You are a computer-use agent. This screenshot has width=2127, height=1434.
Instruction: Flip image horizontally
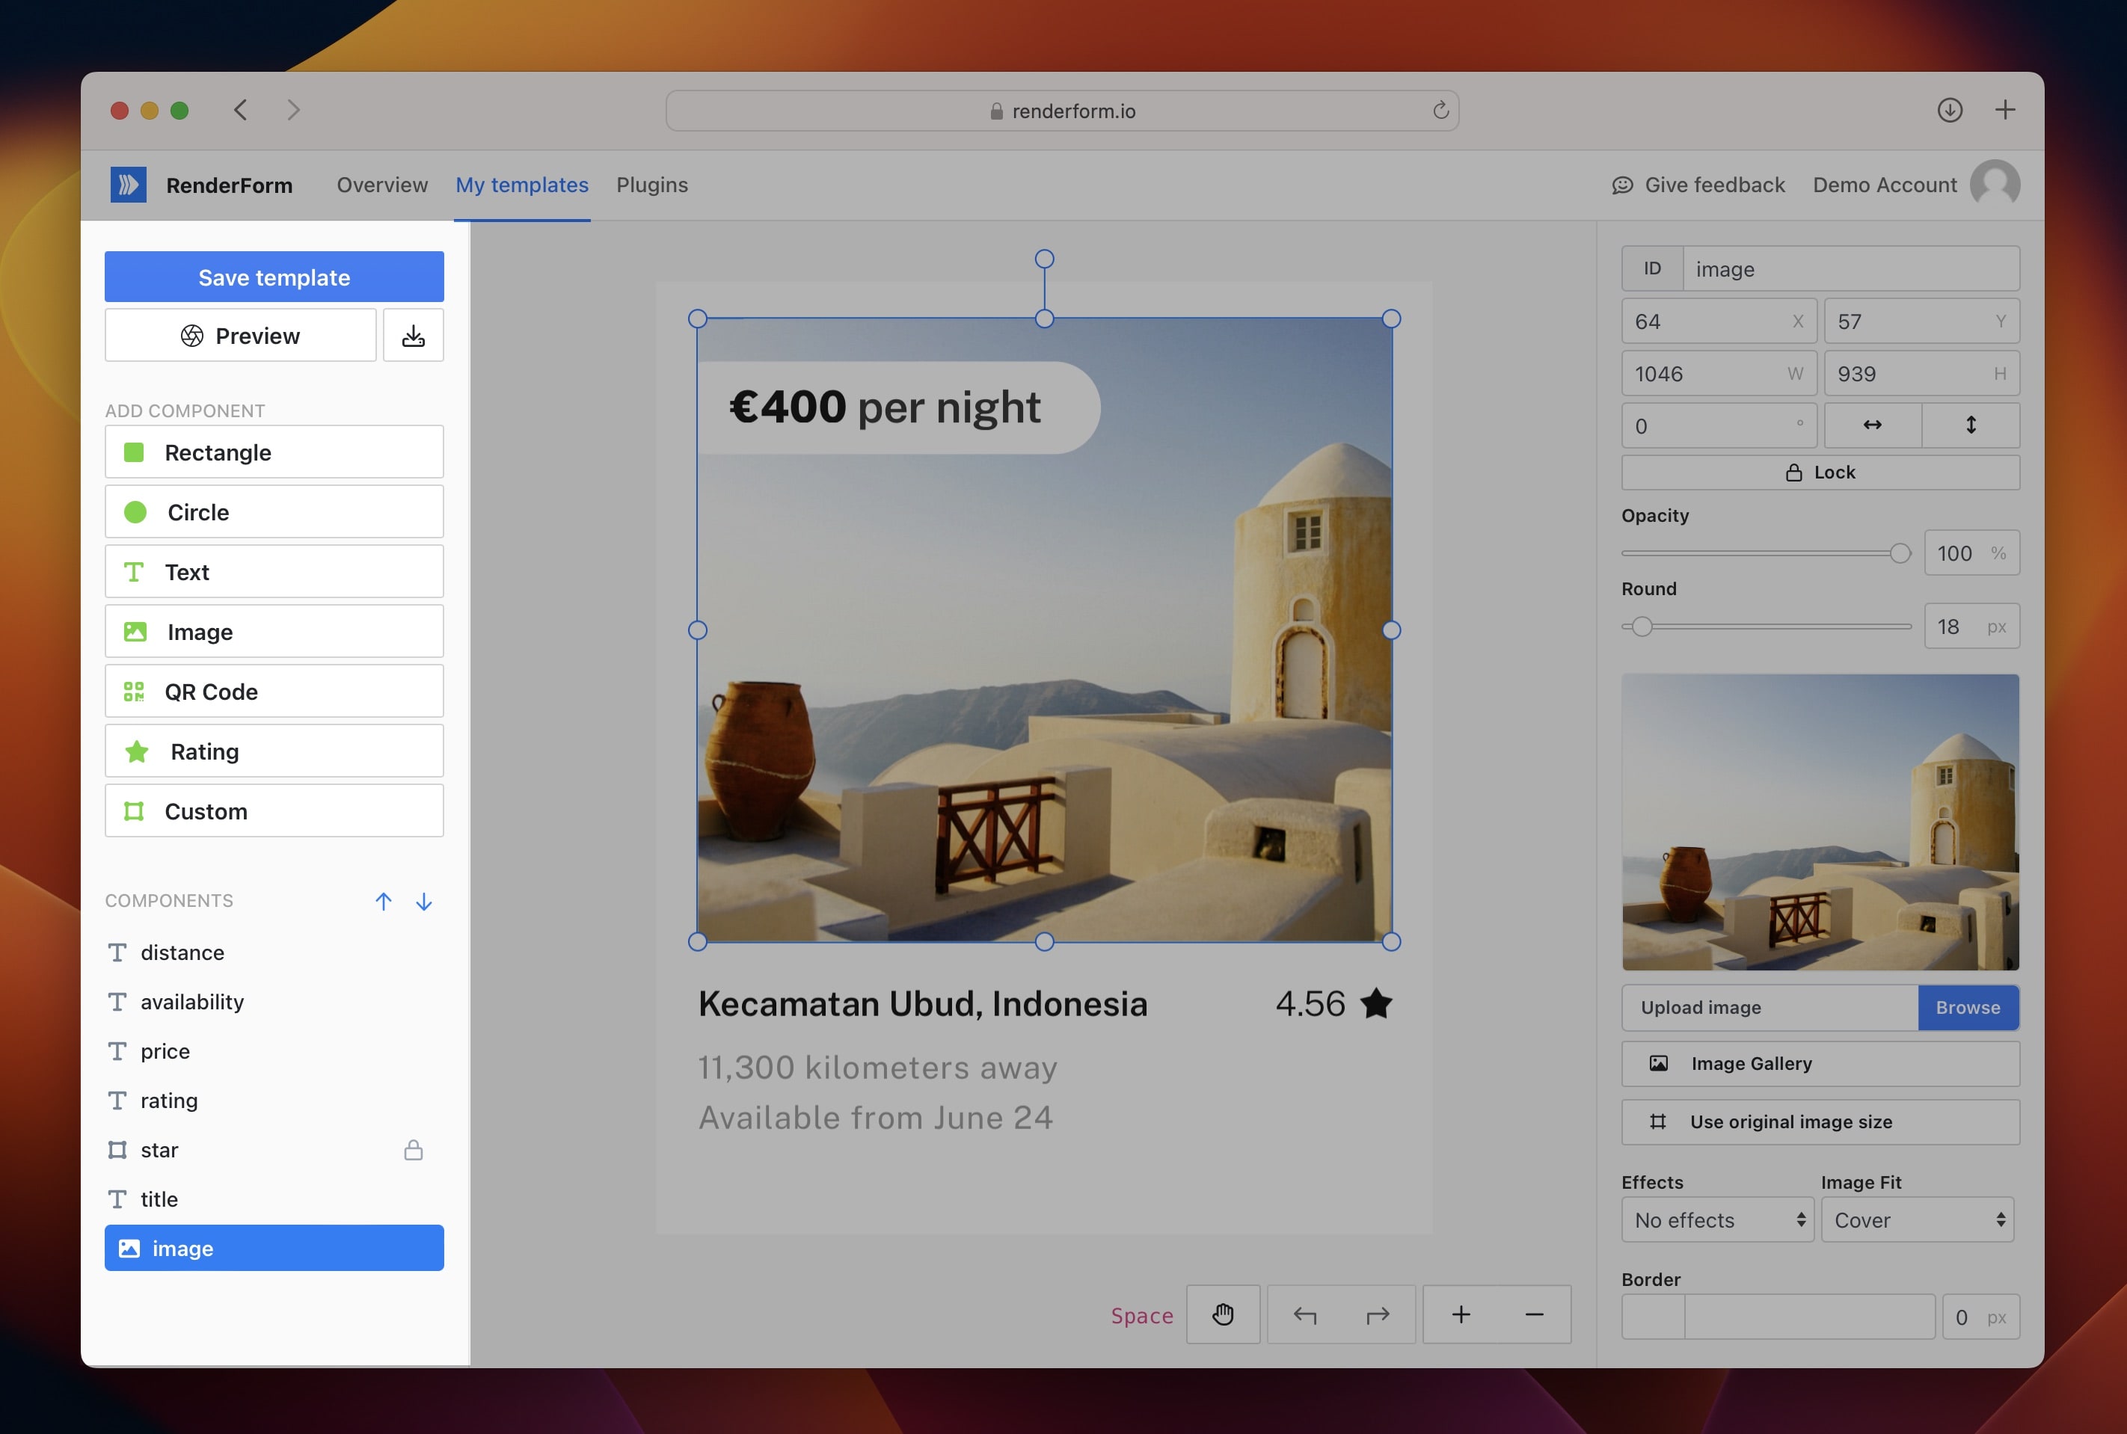coord(1873,425)
